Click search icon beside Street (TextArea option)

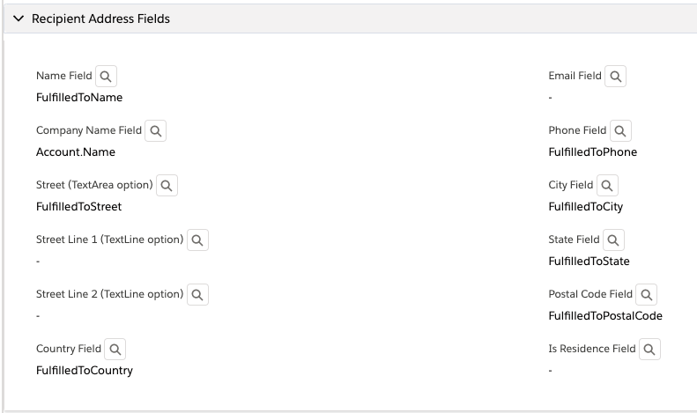coord(167,186)
